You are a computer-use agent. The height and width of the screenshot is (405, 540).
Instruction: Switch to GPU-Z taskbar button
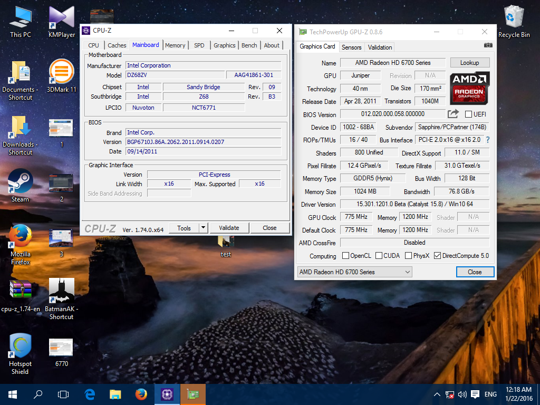pos(193,394)
